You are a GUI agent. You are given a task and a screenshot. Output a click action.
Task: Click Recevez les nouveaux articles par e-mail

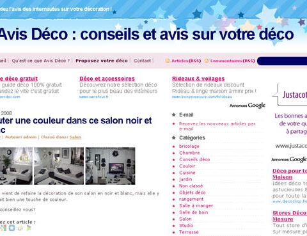[x=217, y=126]
